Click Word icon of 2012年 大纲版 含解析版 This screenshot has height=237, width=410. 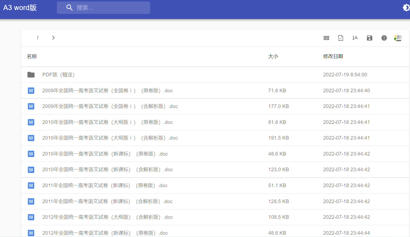[x=31, y=217]
